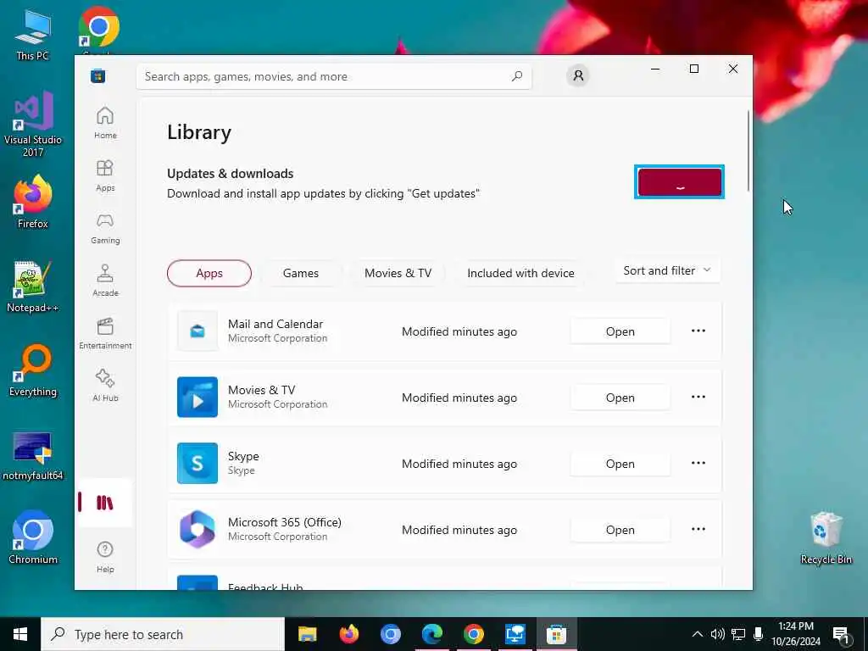Select notmyfault64 desktop shortcut
868x651 pixels.
33,455
